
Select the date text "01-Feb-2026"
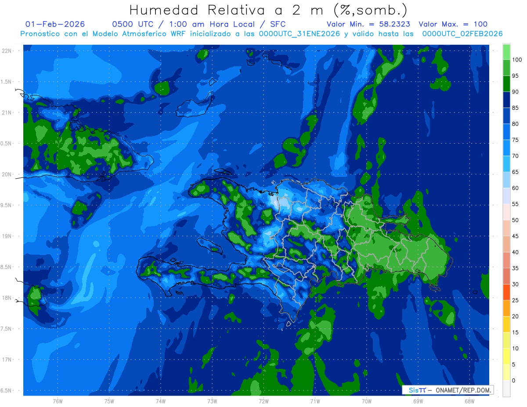pos(55,24)
